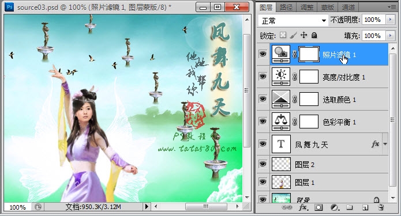Click the Photo Filter adjustment layer thumbnail

coord(281,54)
